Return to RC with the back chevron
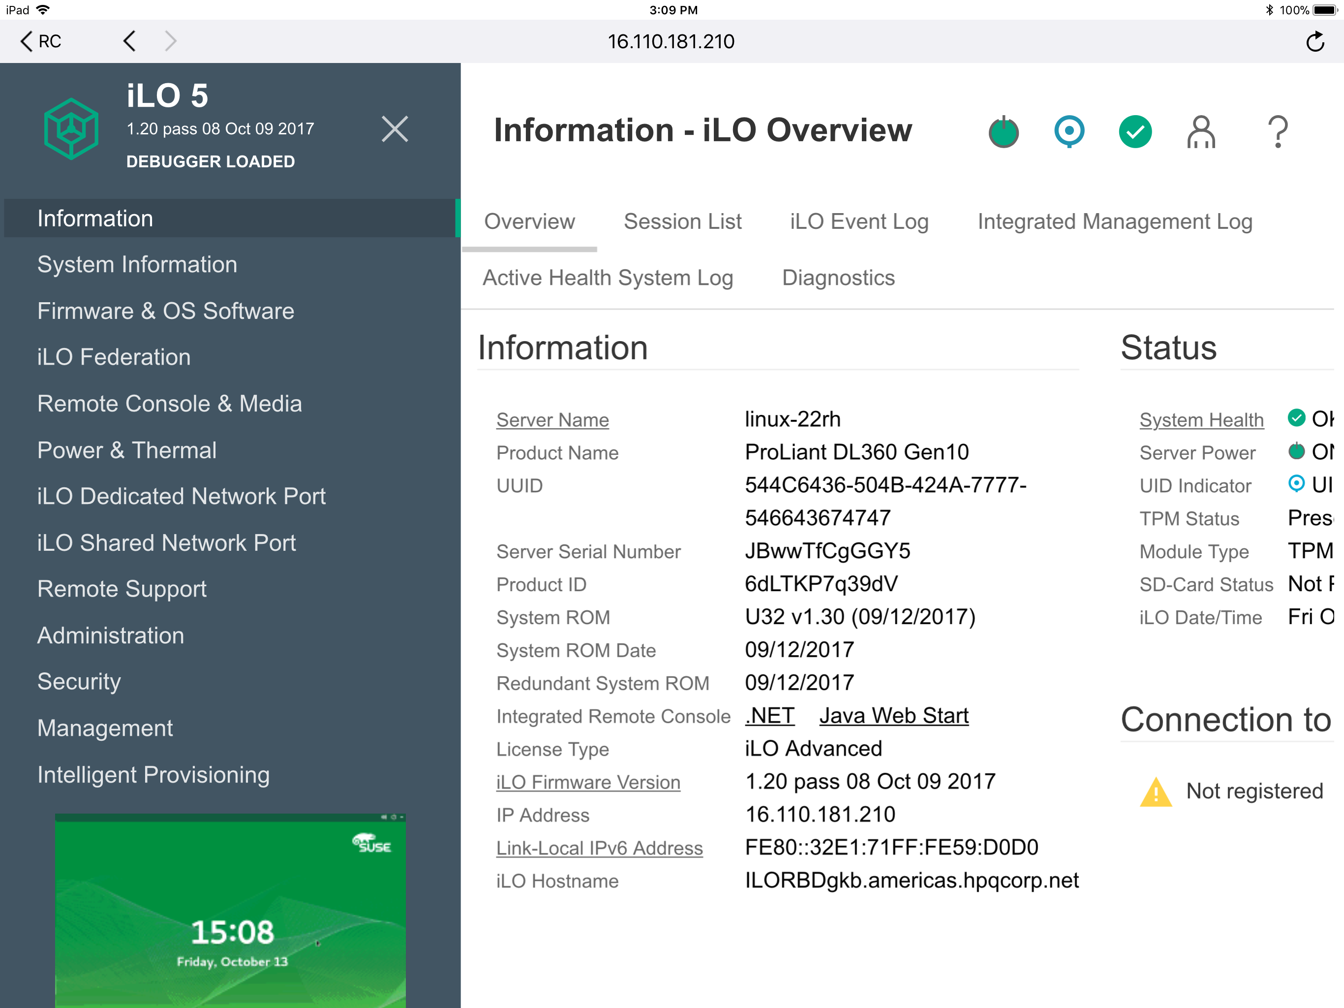 point(38,41)
